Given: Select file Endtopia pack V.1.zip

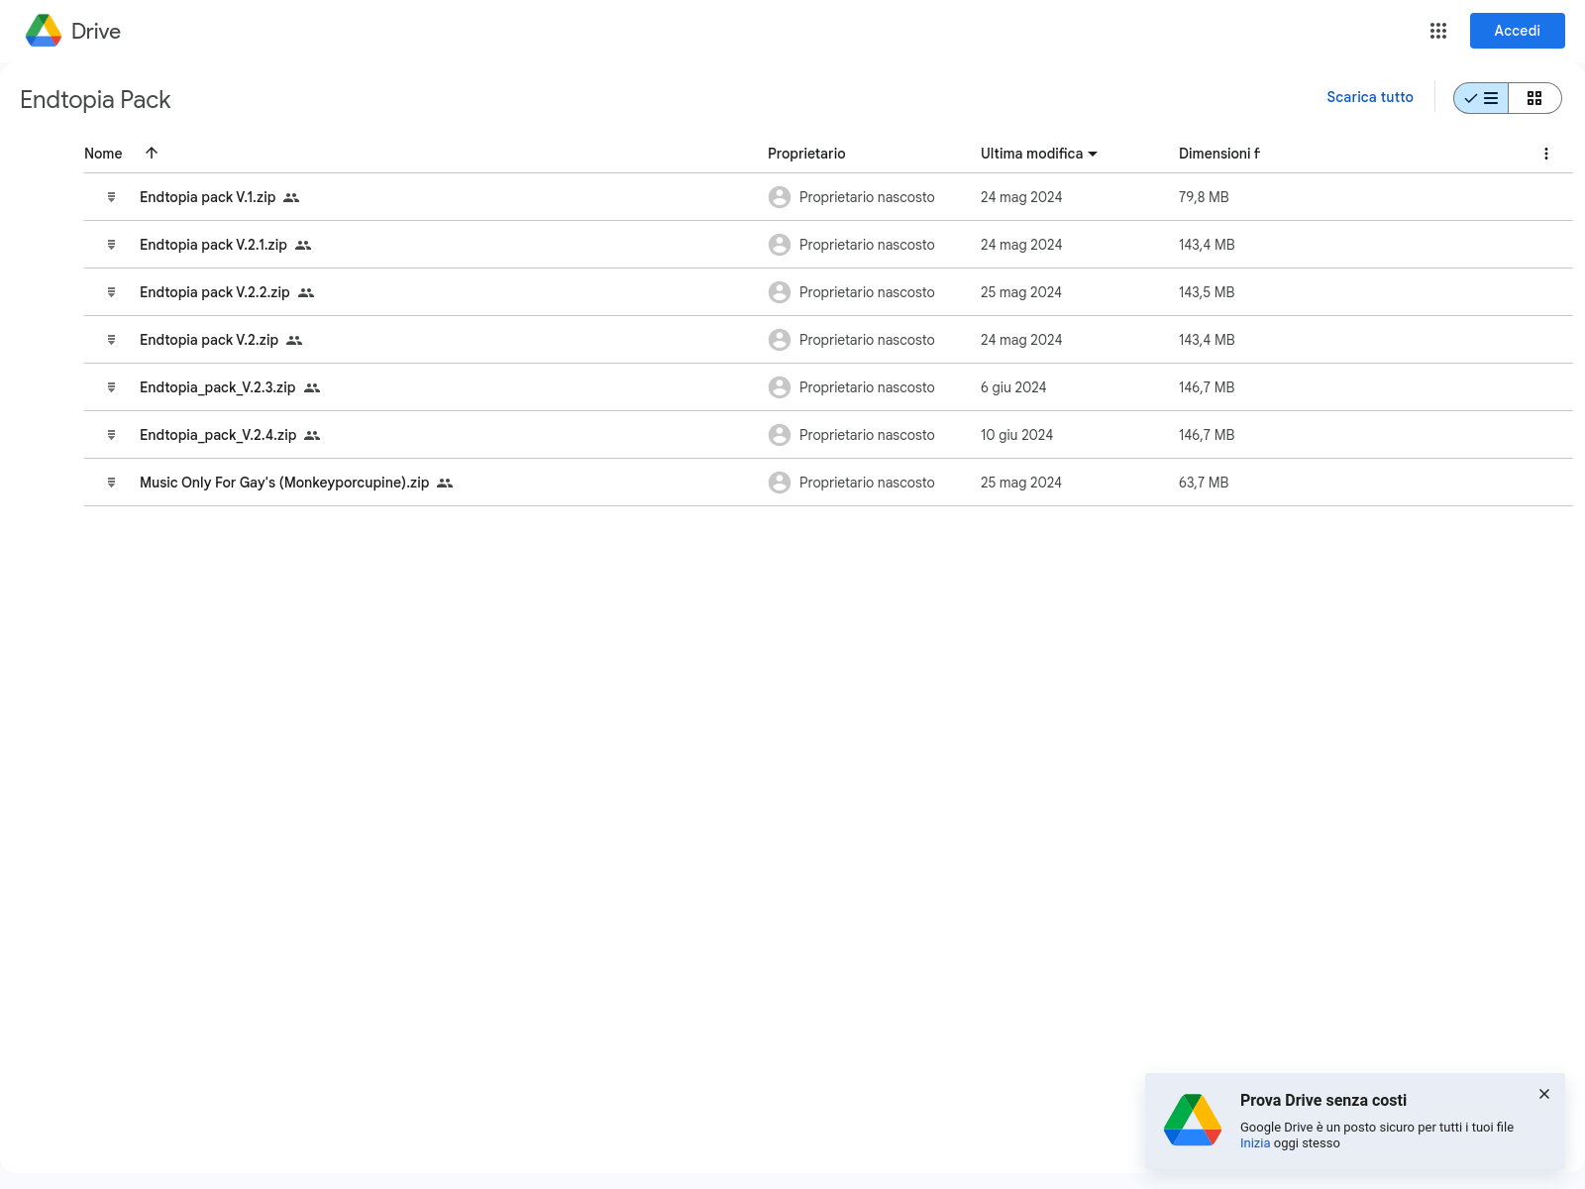Looking at the screenshot, I should click(x=828, y=197).
